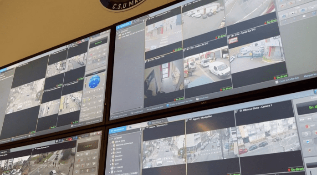Select the blue active tab above tree
The width and height of the screenshot is (317, 175).
click(118, 130)
